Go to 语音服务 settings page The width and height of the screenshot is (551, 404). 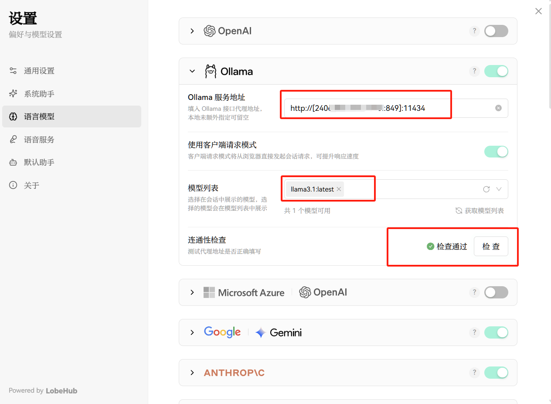tap(39, 140)
